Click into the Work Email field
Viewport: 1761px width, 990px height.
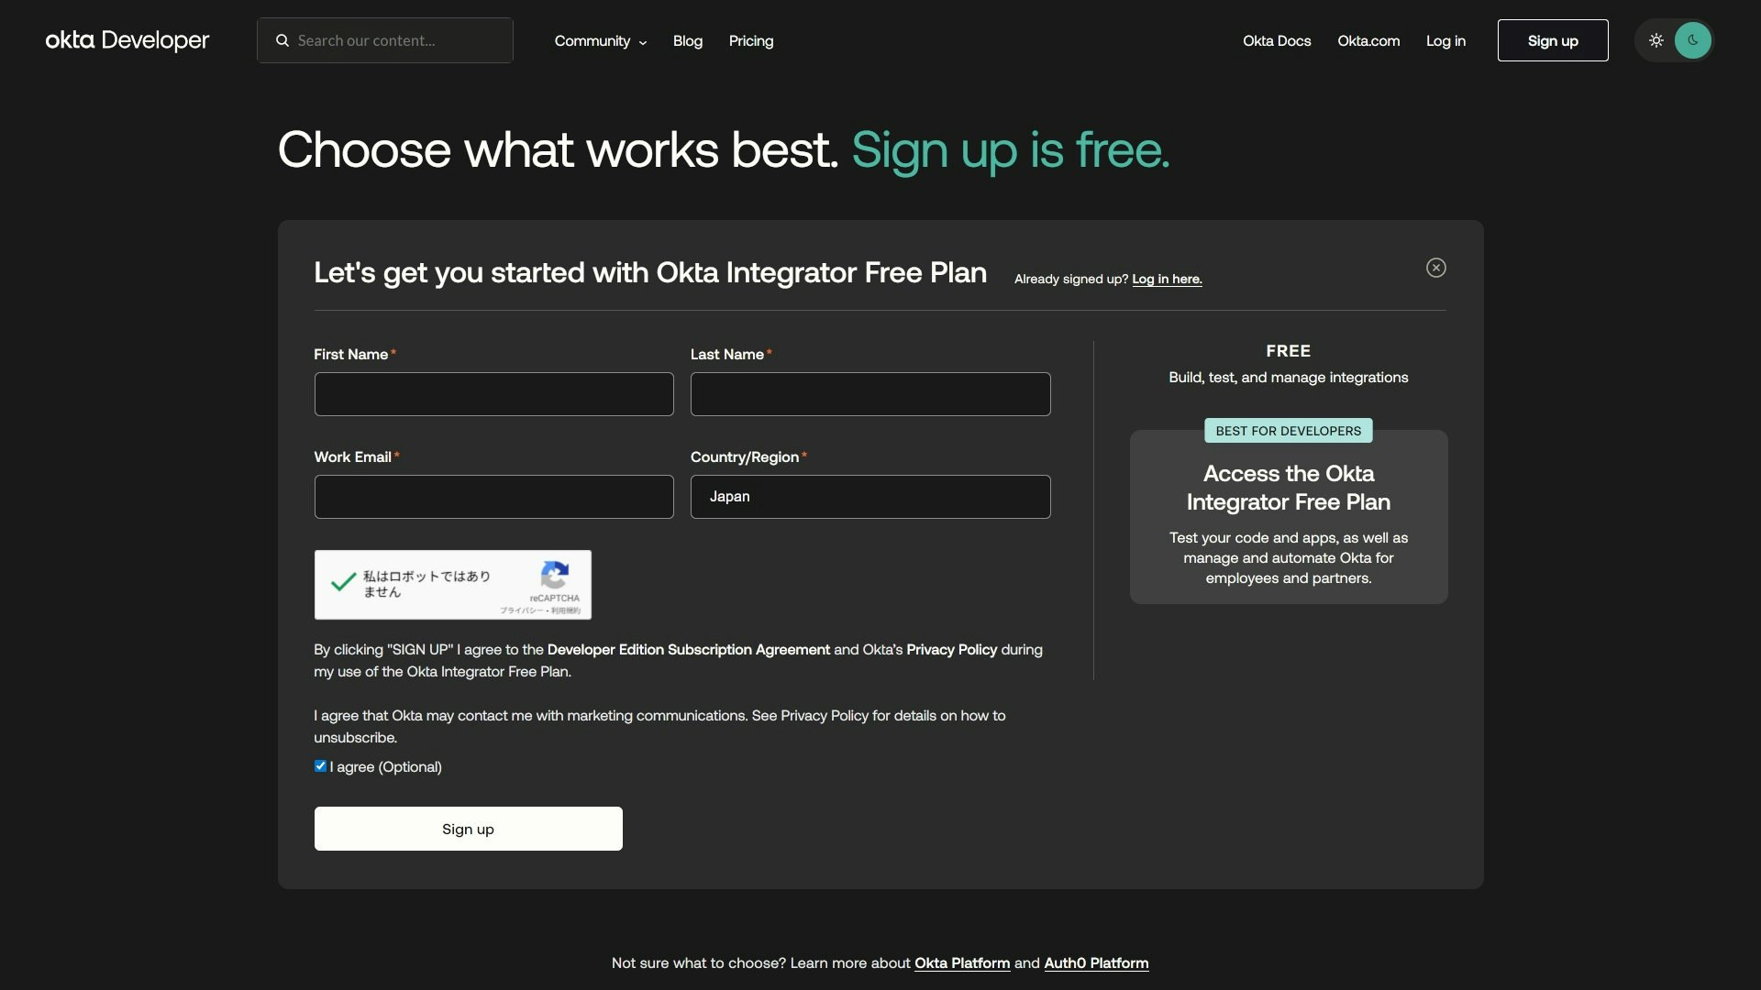493,497
